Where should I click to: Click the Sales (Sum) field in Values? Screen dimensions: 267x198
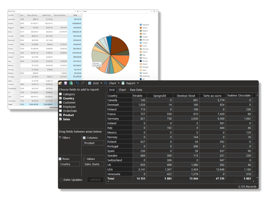click(x=93, y=164)
